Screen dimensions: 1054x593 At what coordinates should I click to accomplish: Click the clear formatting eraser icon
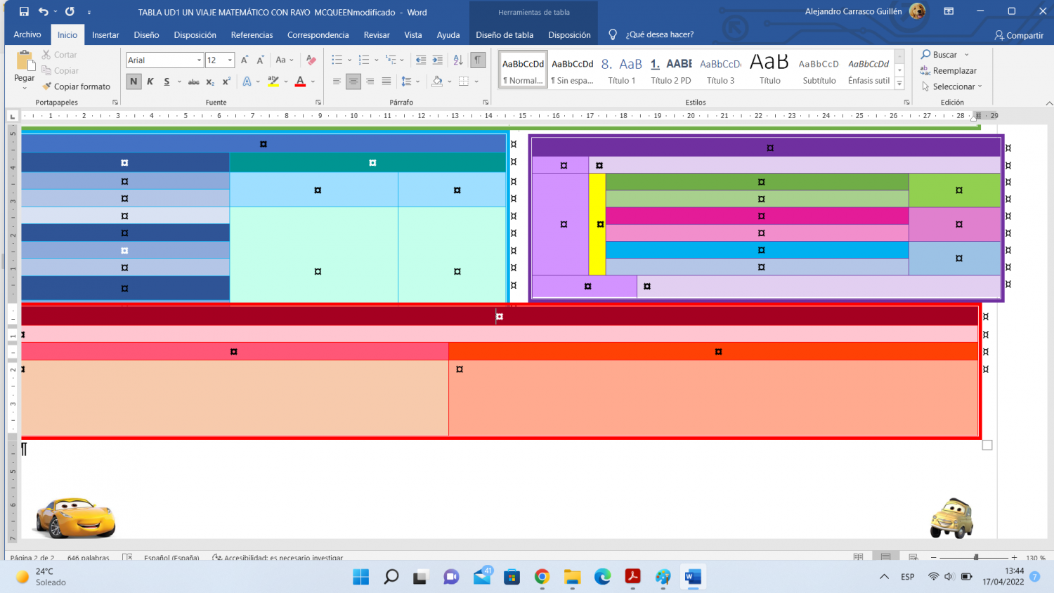click(x=311, y=60)
